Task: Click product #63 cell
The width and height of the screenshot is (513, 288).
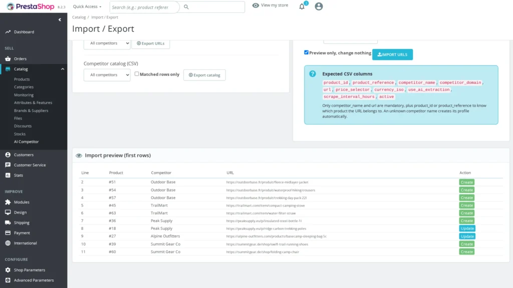Action: tap(112, 213)
